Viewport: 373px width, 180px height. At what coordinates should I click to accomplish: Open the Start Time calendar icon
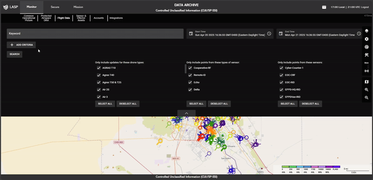coord(191,33)
